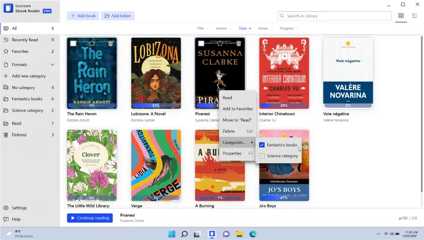This screenshot has width=424, height=240.
Task: Open taskbar search icon
Action: pos(184,234)
